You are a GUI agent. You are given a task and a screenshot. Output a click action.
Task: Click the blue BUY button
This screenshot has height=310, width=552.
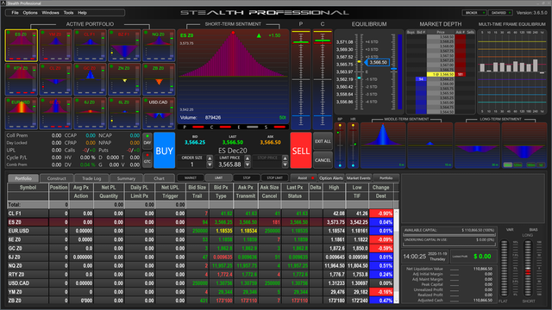[165, 151]
